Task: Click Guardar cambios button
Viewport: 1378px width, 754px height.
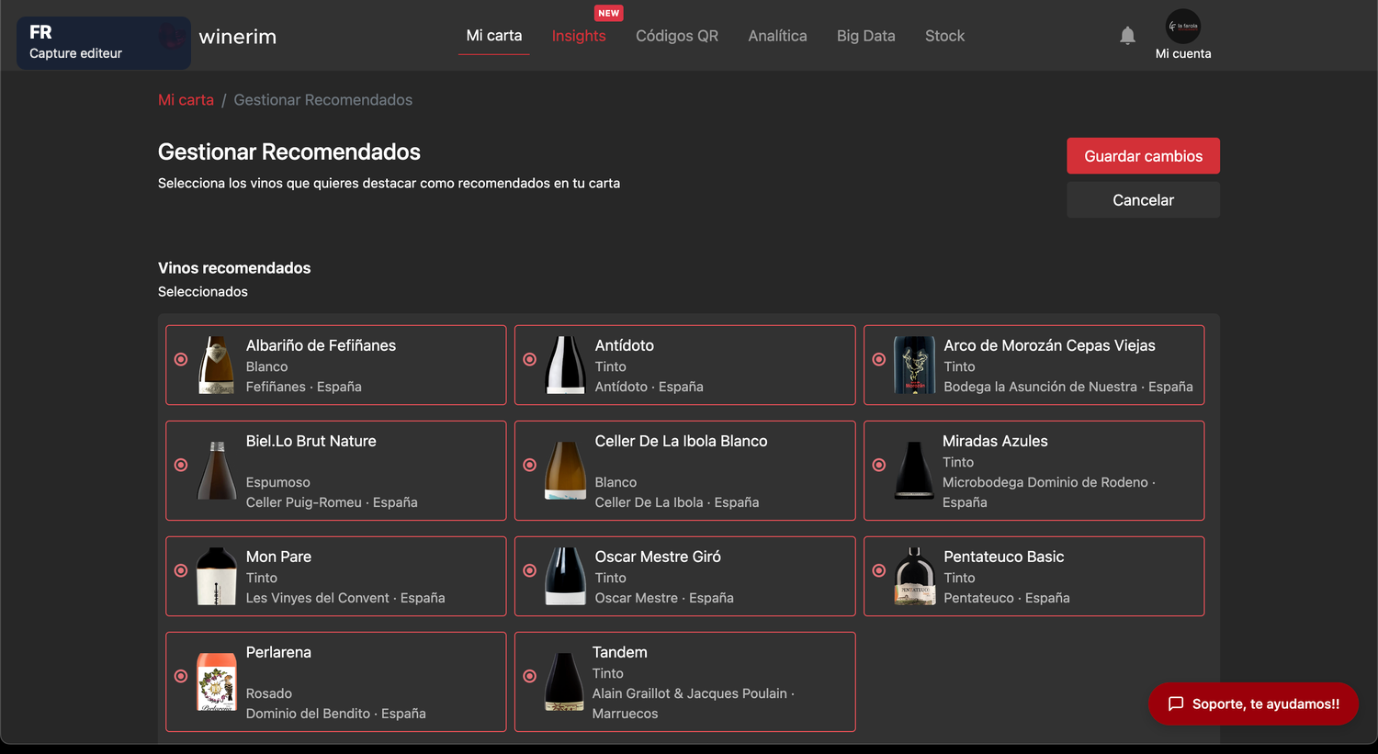Action: (1143, 156)
